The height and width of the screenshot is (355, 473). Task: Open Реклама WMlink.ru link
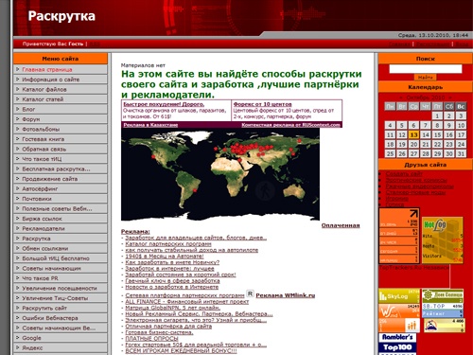(286, 295)
